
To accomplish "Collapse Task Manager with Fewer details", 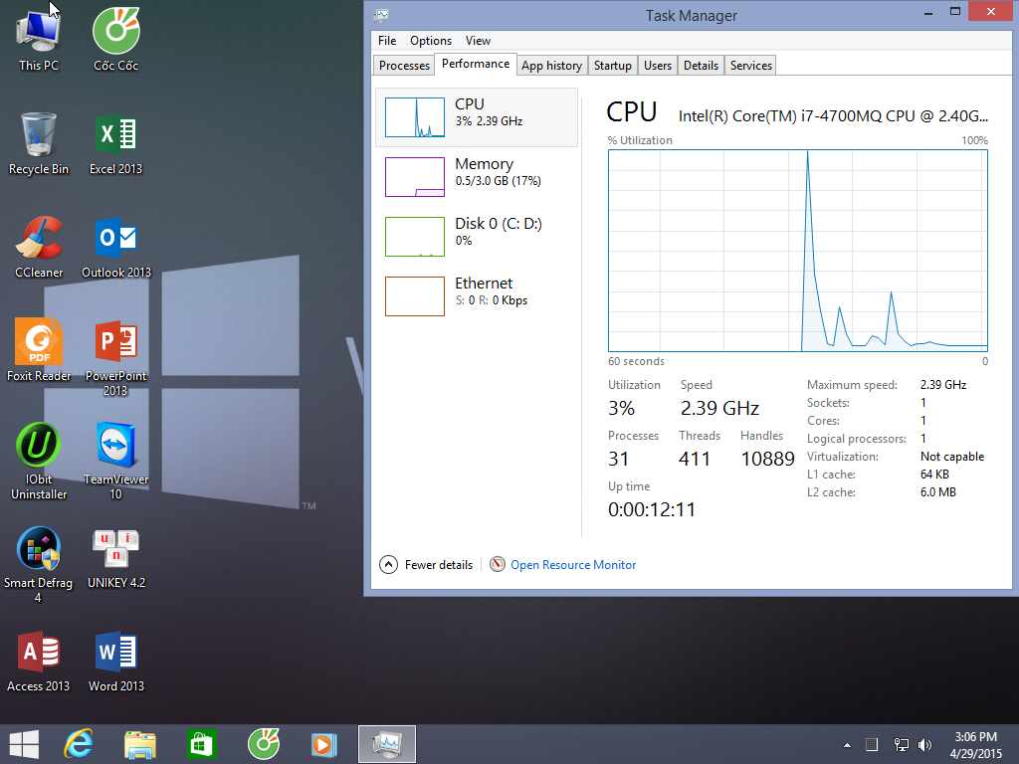I will [x=427, y=565].
